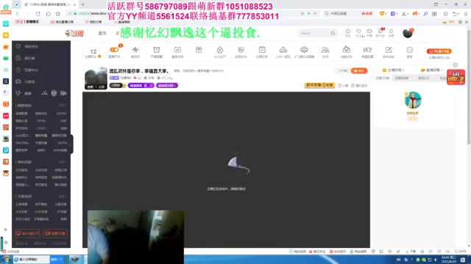Open the flame popularity icon
Viewport: 471px width, 264px height.
[x=219, y=50]
